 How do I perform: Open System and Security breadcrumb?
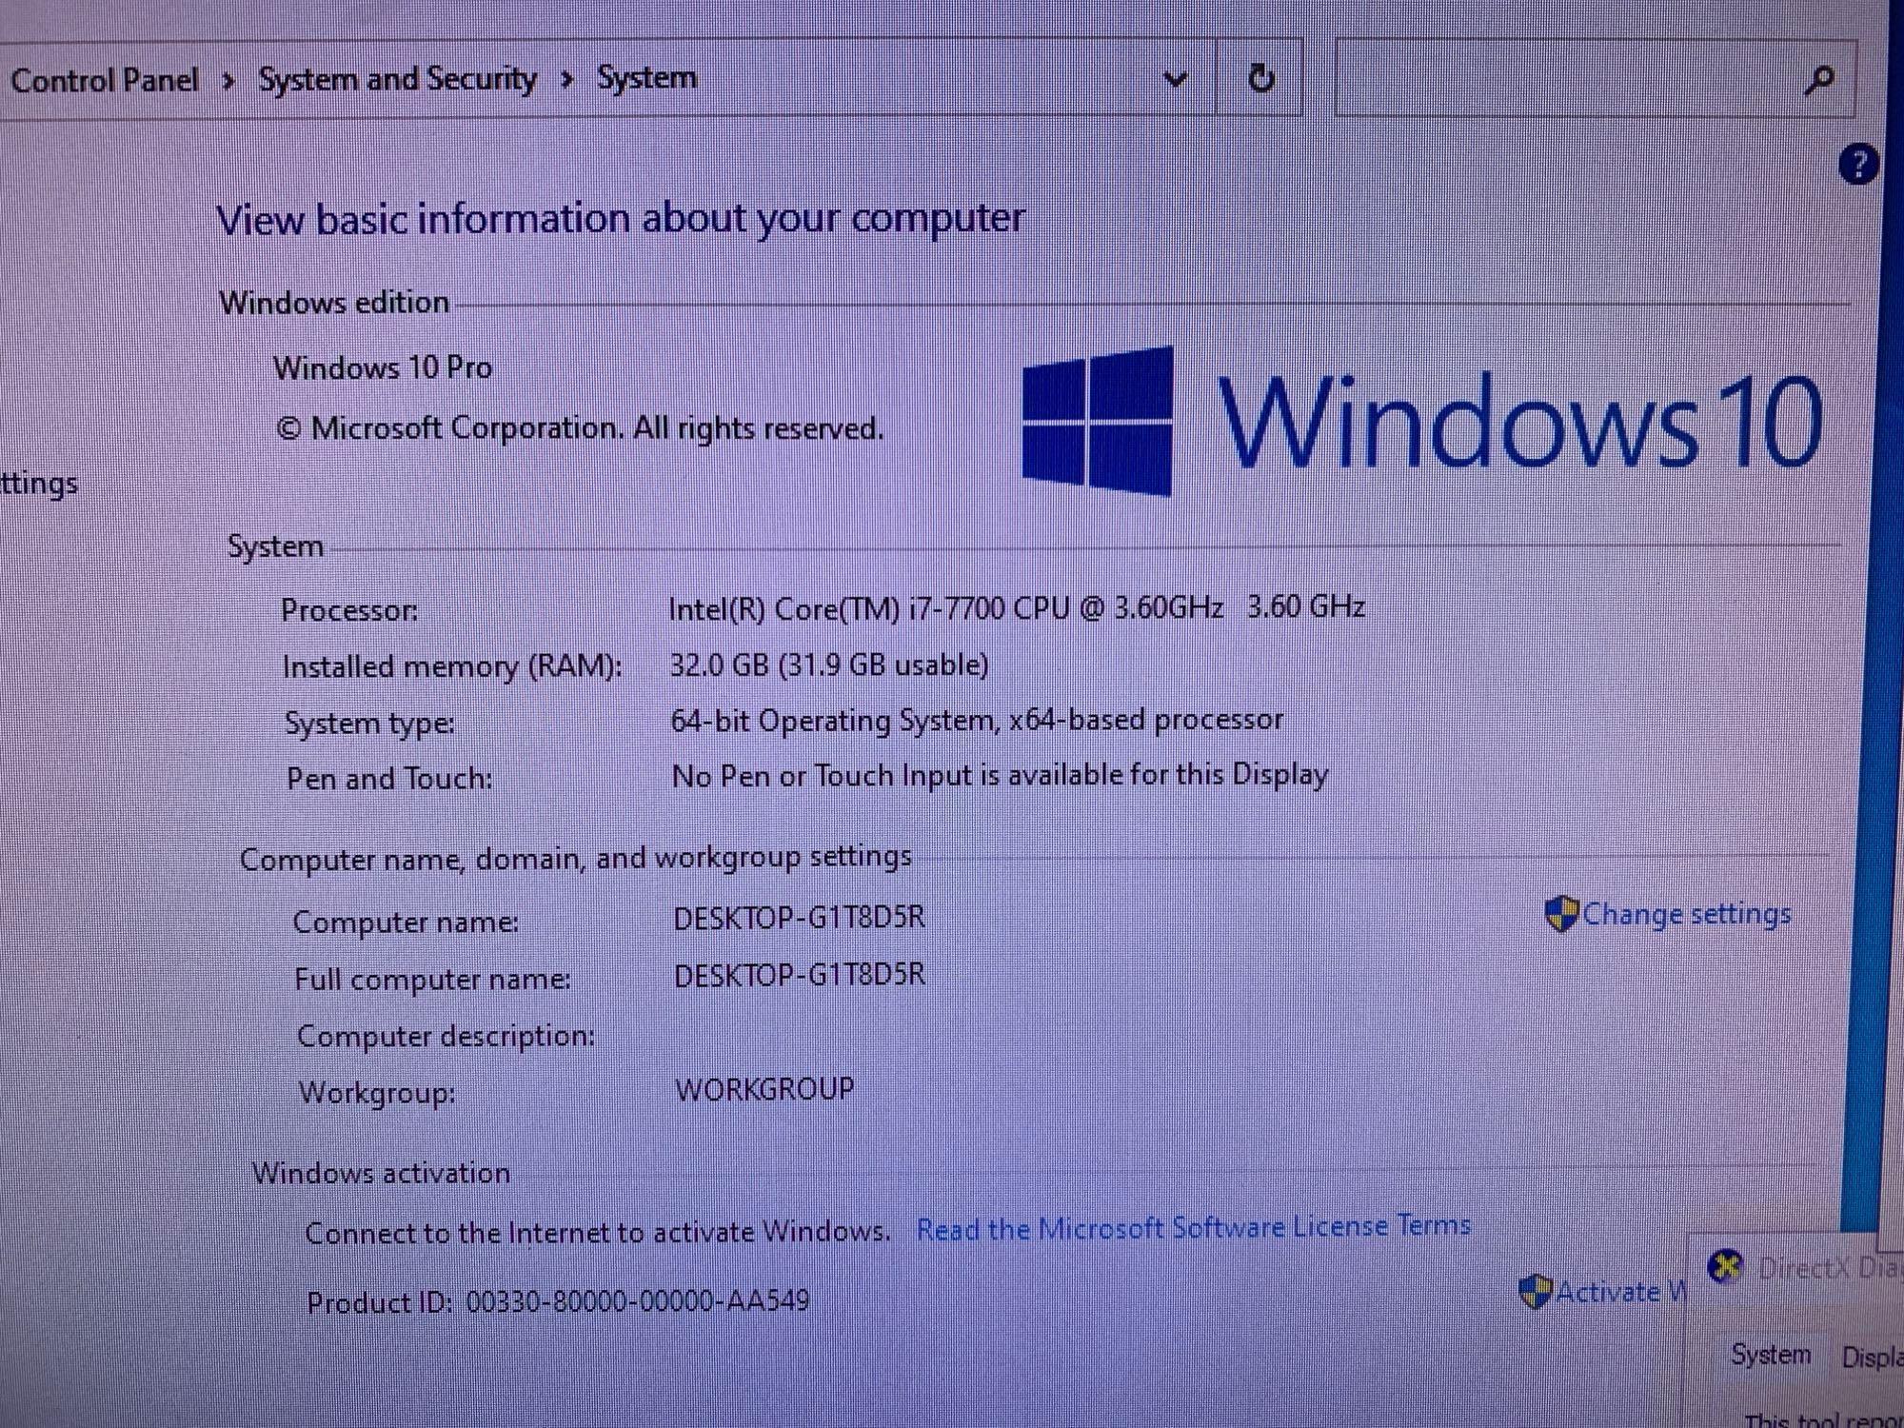[x=397, y=79]
